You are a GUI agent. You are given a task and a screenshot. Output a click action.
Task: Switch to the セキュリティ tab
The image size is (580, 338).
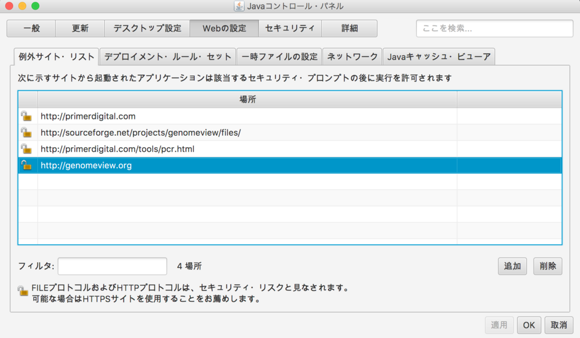(290, 28)
